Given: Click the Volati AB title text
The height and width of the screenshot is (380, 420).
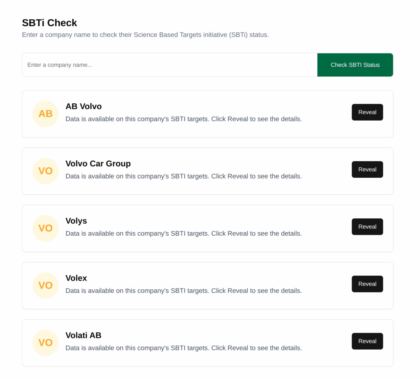Looking at the screenshot, I should point(83,335).
